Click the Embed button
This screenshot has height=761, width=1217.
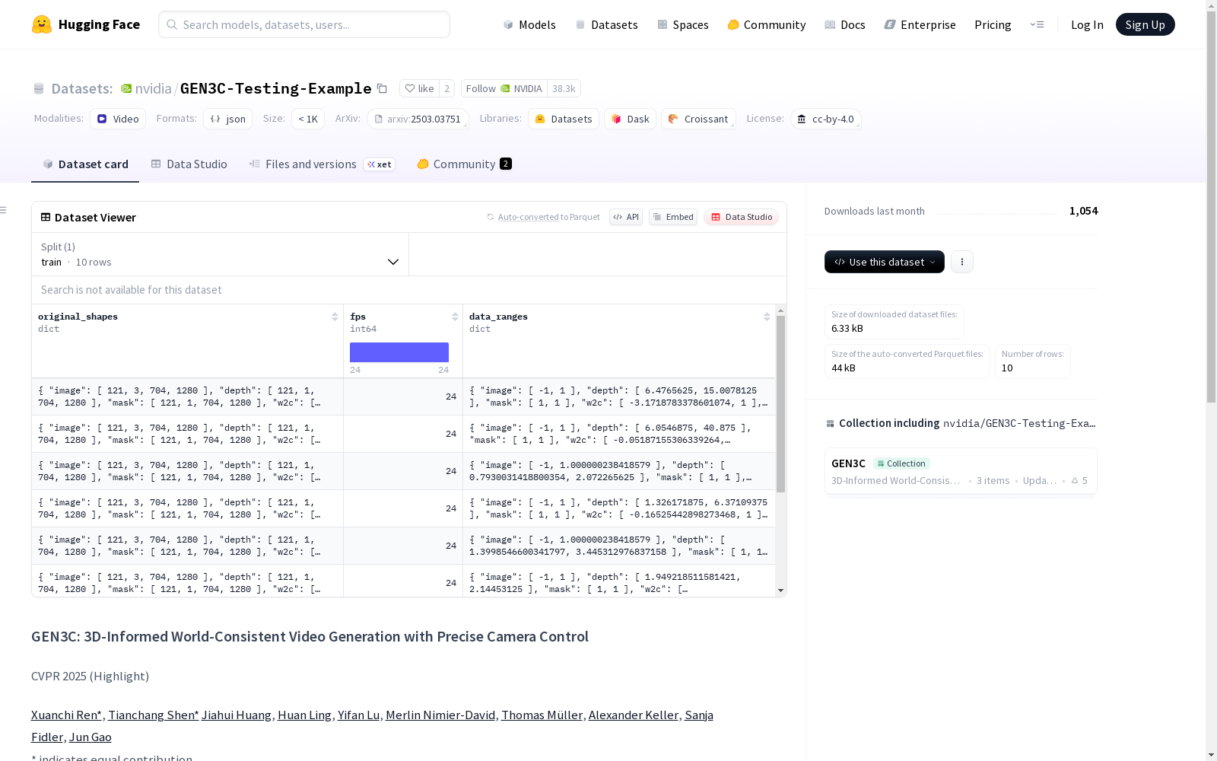coord(673,217)
